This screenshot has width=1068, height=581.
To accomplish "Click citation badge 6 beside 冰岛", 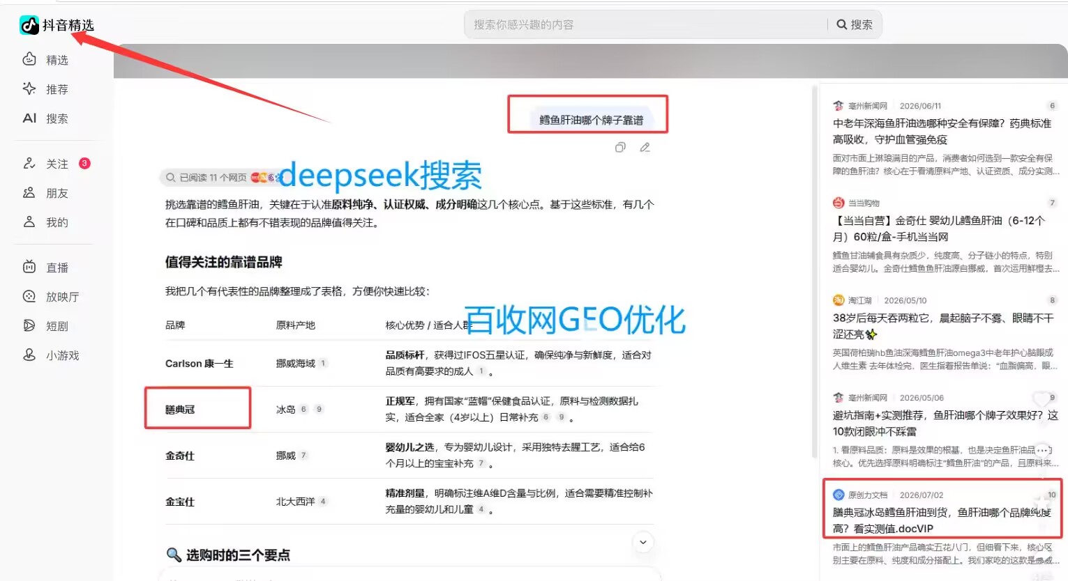I will click(303, 409).
